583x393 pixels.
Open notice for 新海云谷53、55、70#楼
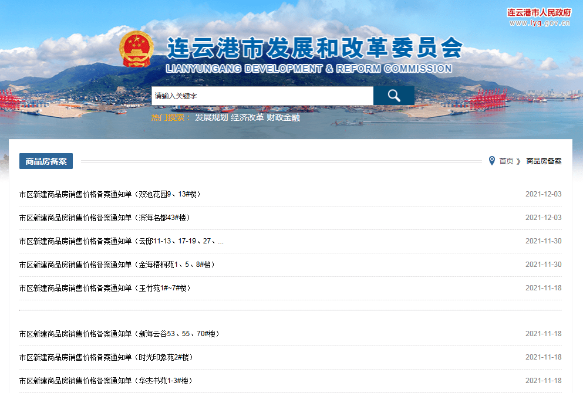[x=120, y=334]
